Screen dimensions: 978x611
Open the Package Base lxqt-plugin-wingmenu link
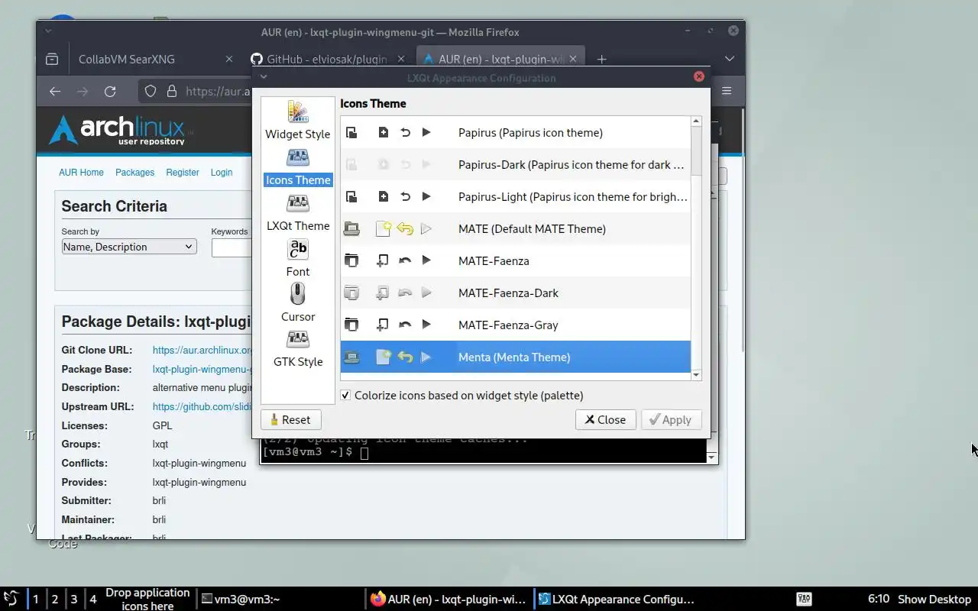[202, 369]
